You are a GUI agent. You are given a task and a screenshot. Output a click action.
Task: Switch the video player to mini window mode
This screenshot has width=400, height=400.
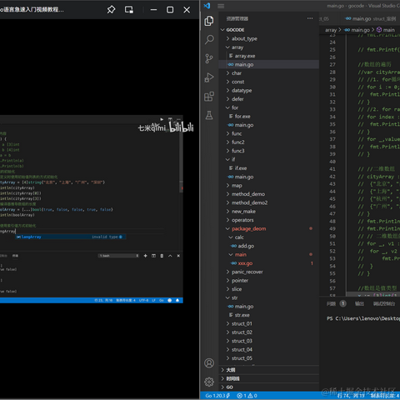click(x=129, y=10)
